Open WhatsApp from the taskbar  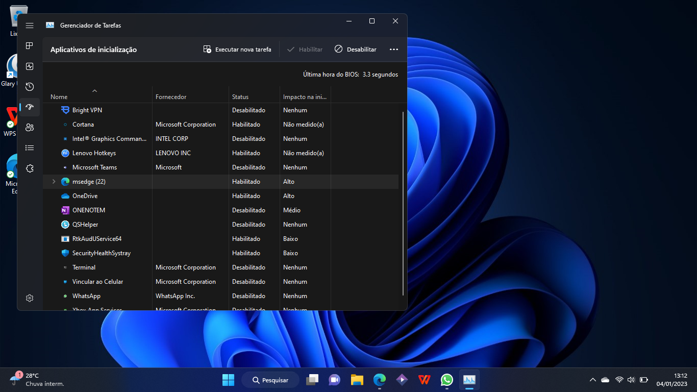pos(447,380)
